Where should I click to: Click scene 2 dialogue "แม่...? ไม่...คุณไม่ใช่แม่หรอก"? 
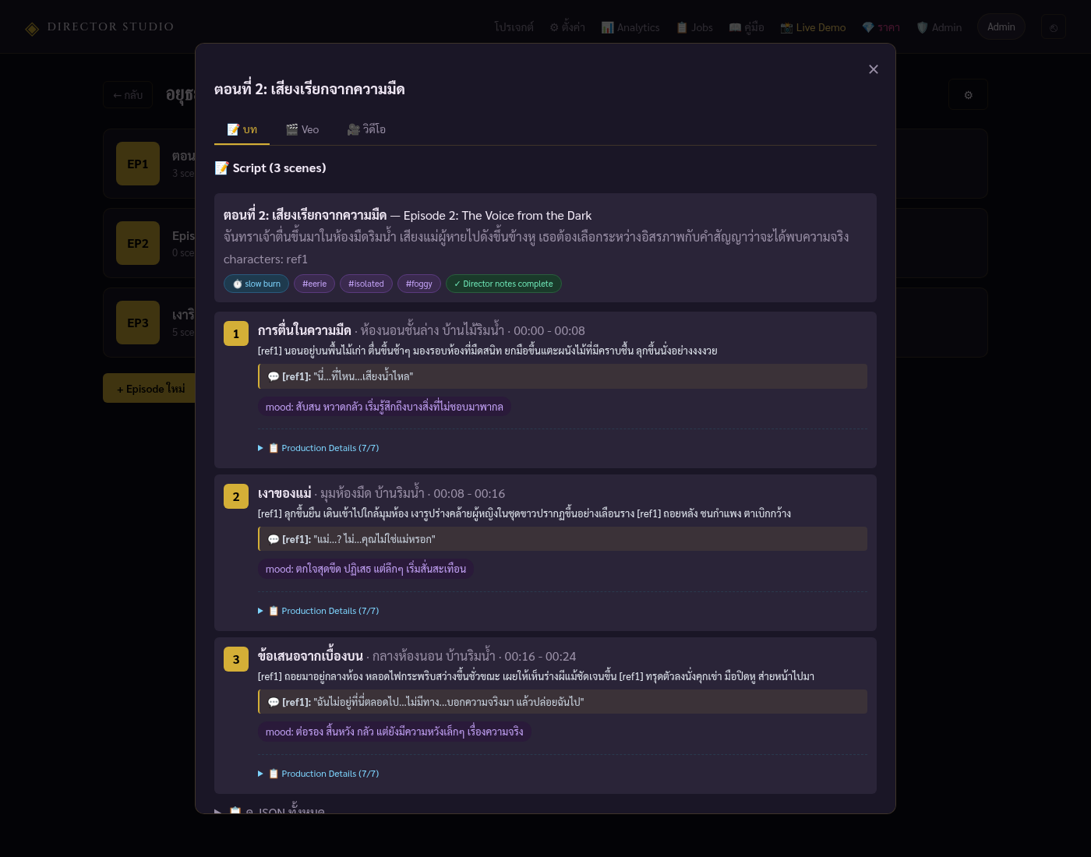[563, 539]
